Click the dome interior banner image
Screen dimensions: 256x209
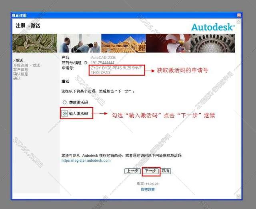(x=212, y=43)
